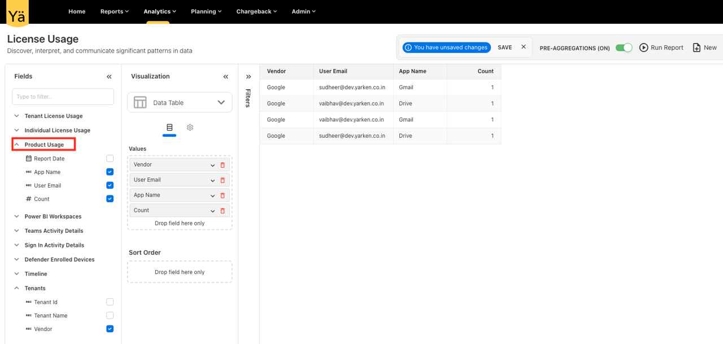723x344 pixels.
Task: Click the info icon in unsaved changes badge
Action: click(x=408, y=47)
